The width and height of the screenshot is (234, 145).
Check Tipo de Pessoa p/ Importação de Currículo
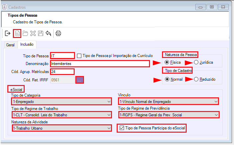click(x=79, y=56)
